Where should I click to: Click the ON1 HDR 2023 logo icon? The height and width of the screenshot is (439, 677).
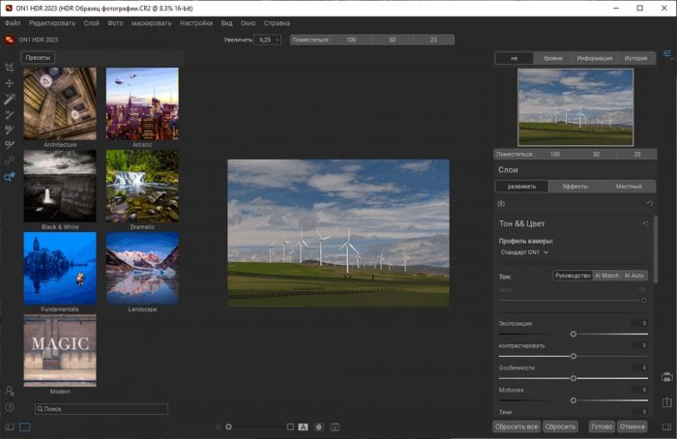click(x=9, y=40)
